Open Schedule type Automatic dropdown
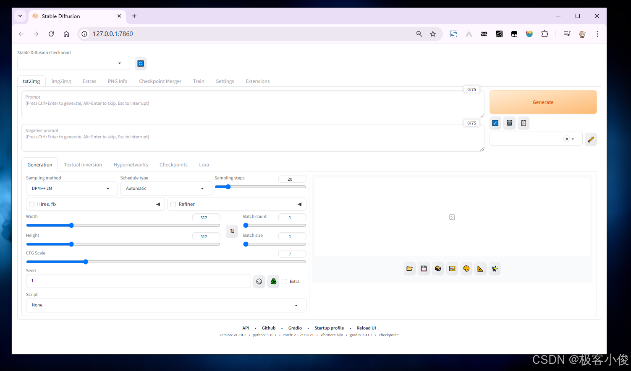Image resolution: width=631 pixels, height=371 pixels. click(x=166, y=189)
